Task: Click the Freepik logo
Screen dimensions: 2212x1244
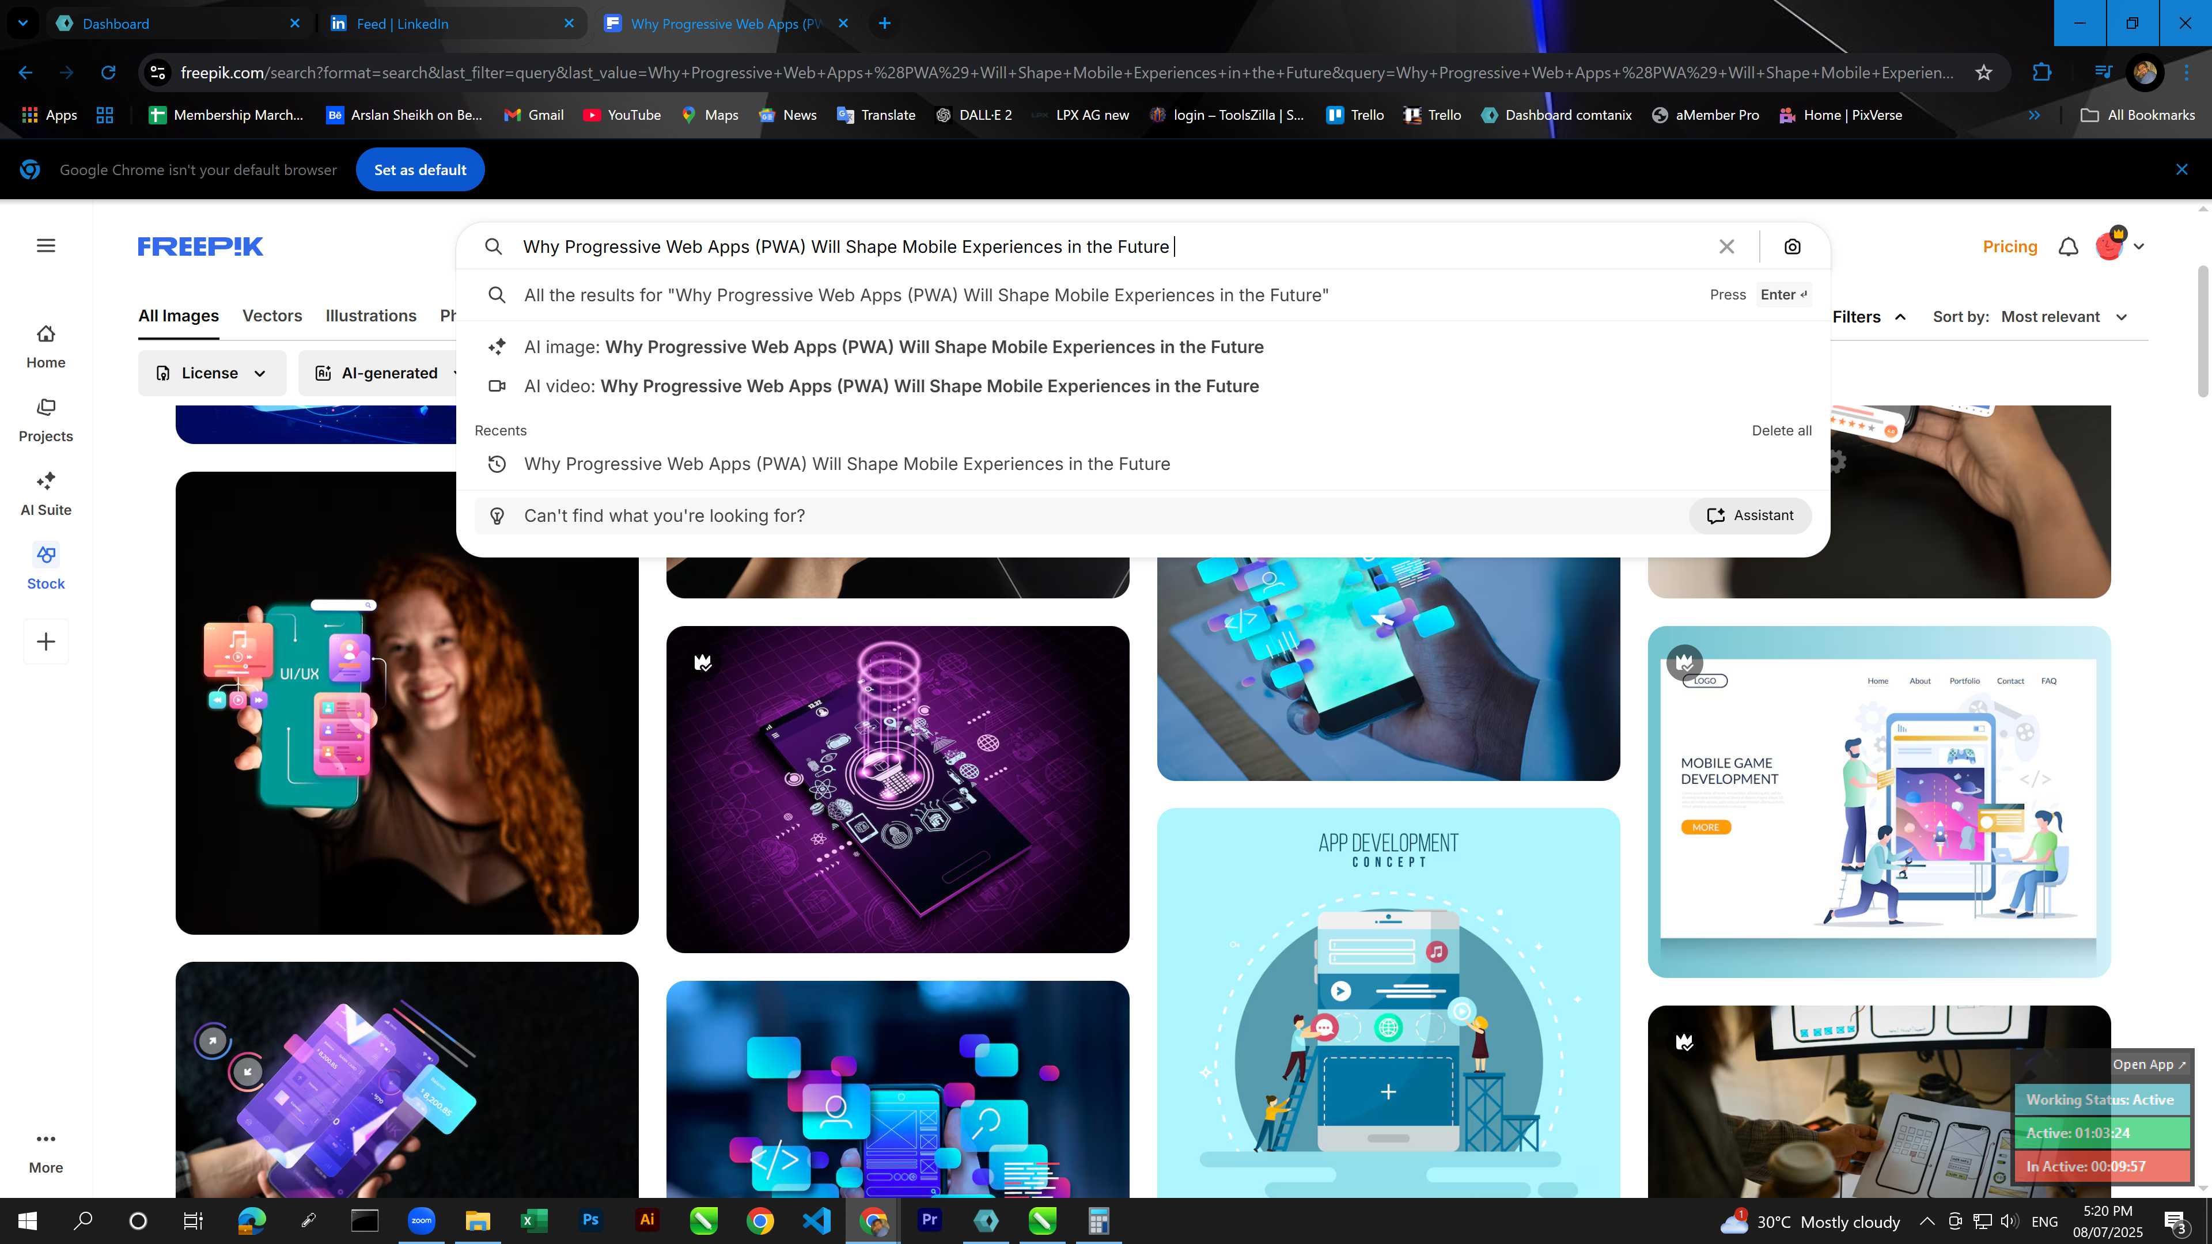Action: click(x=200, y=246)
